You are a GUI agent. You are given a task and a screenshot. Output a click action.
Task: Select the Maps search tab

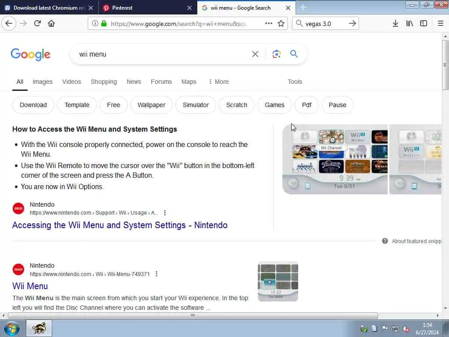point(189,82)
